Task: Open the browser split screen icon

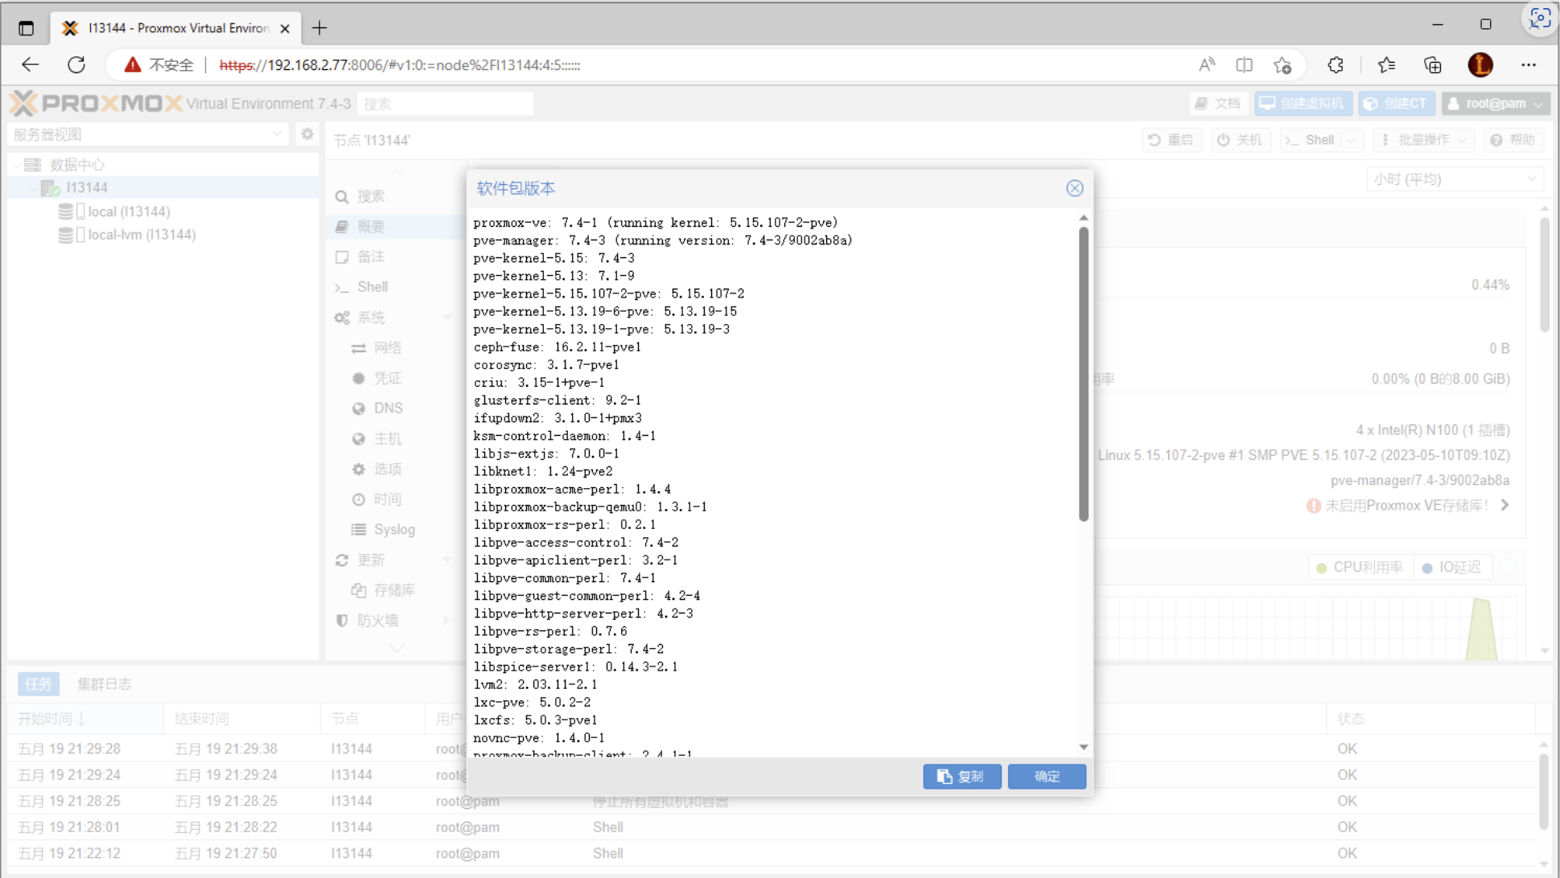Action: 1244,65
